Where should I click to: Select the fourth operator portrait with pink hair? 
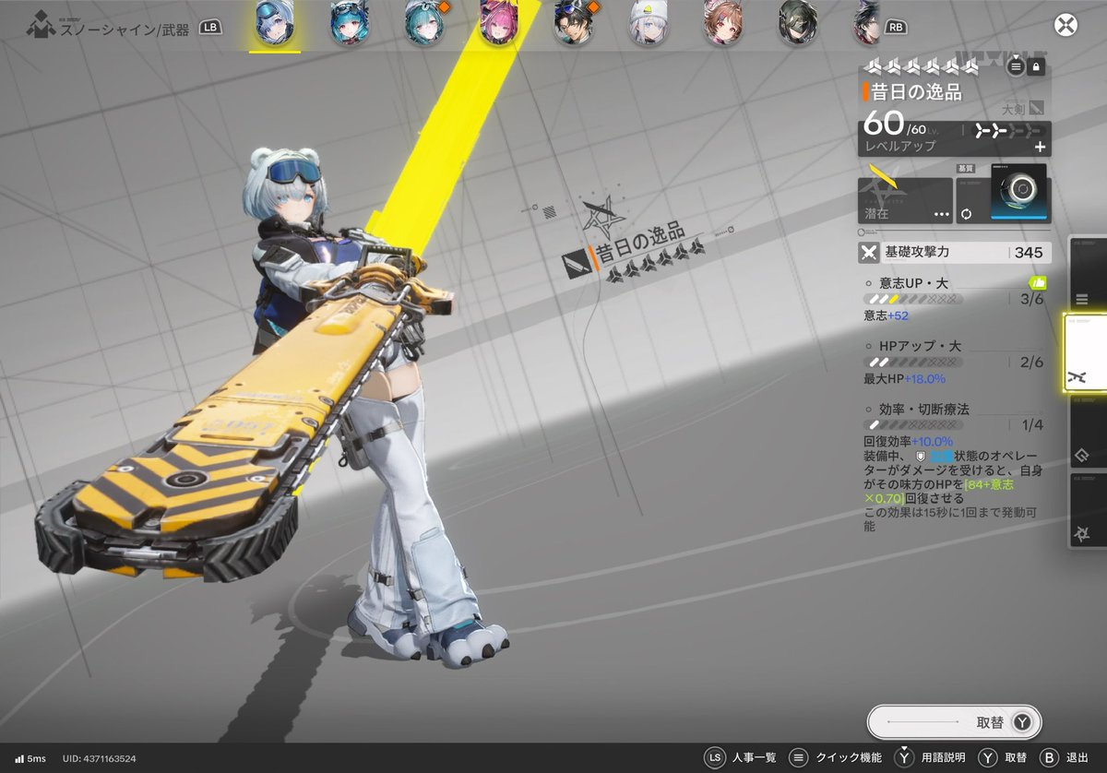499,24
